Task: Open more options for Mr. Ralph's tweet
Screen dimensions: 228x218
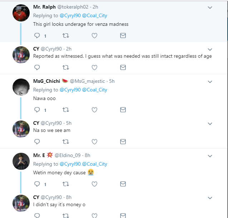Action: click(210, 8)
